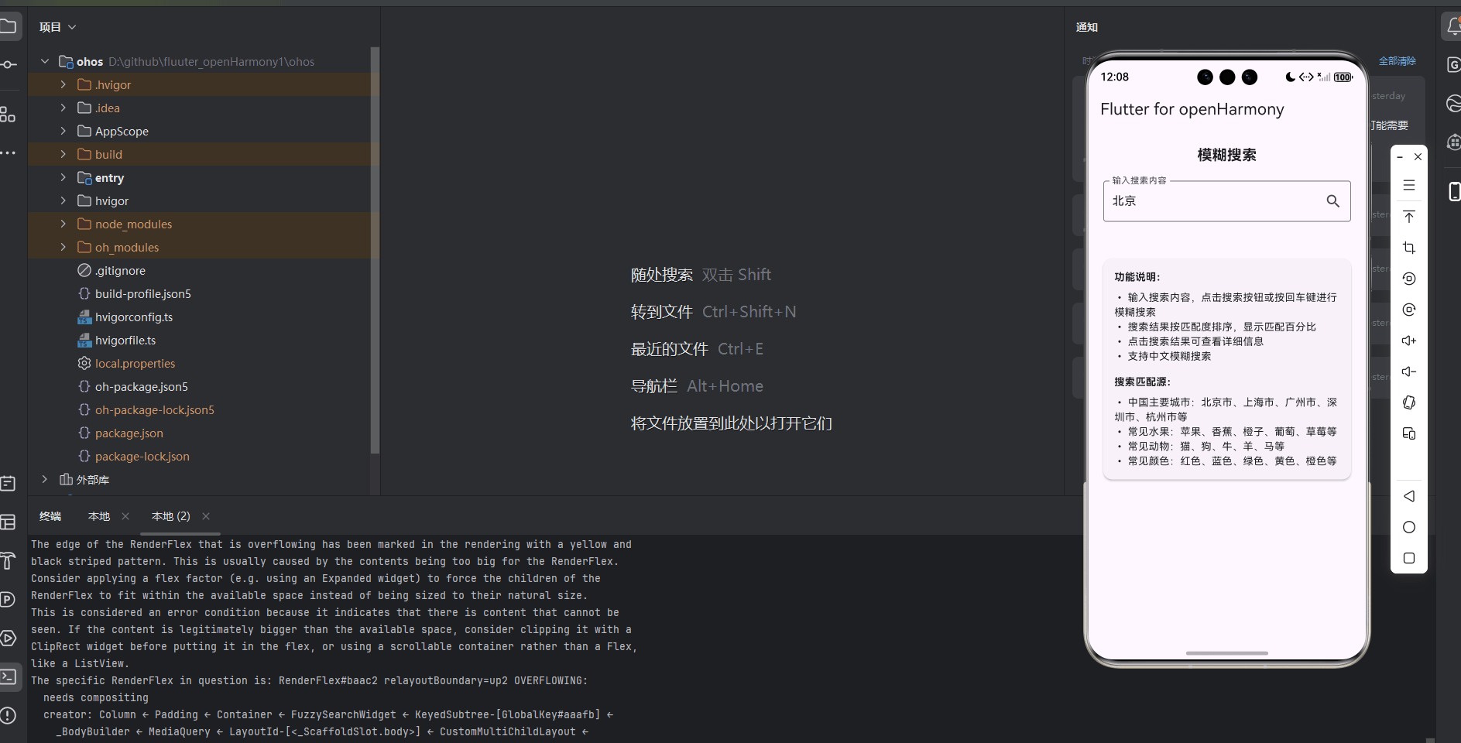
Task: Close the emulator floating toolbar
Action: point(1418,157)
